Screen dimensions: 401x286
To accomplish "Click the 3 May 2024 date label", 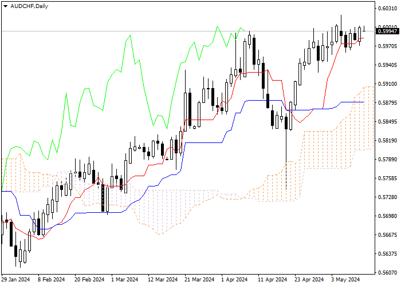I will [346, 280].
